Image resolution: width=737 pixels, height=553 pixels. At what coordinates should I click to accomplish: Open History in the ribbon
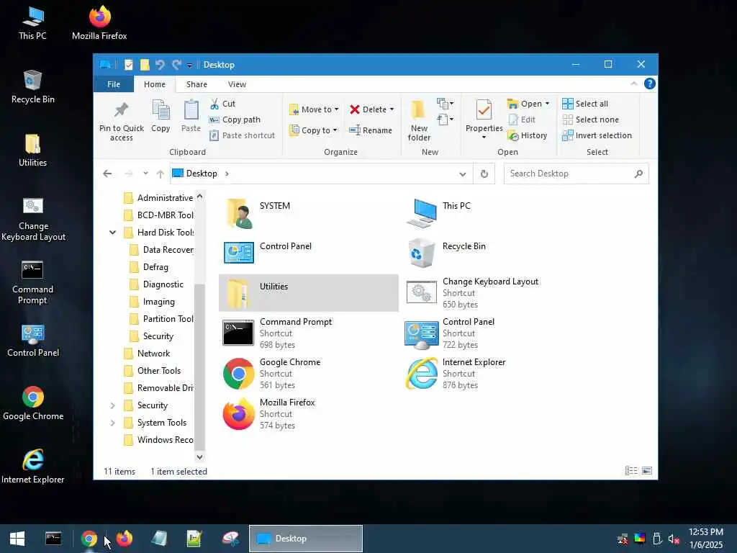coord(528,135)
